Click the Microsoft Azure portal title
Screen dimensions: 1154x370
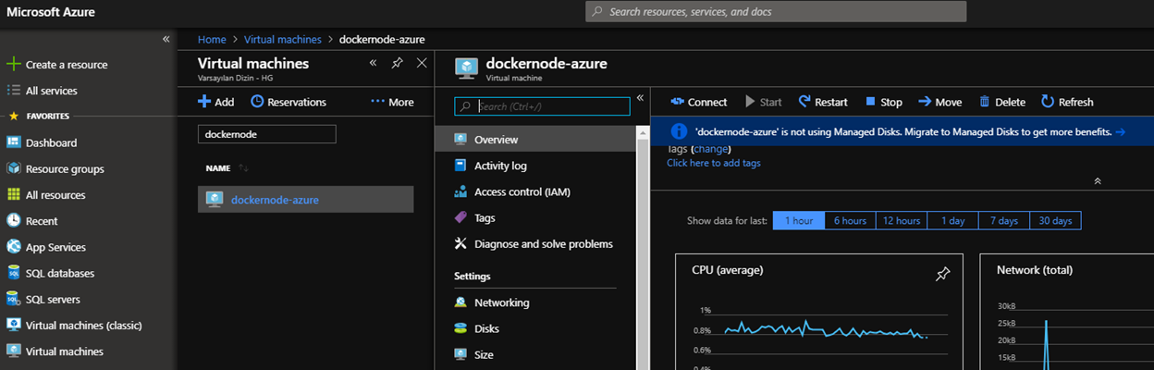(x=51, y=12)
